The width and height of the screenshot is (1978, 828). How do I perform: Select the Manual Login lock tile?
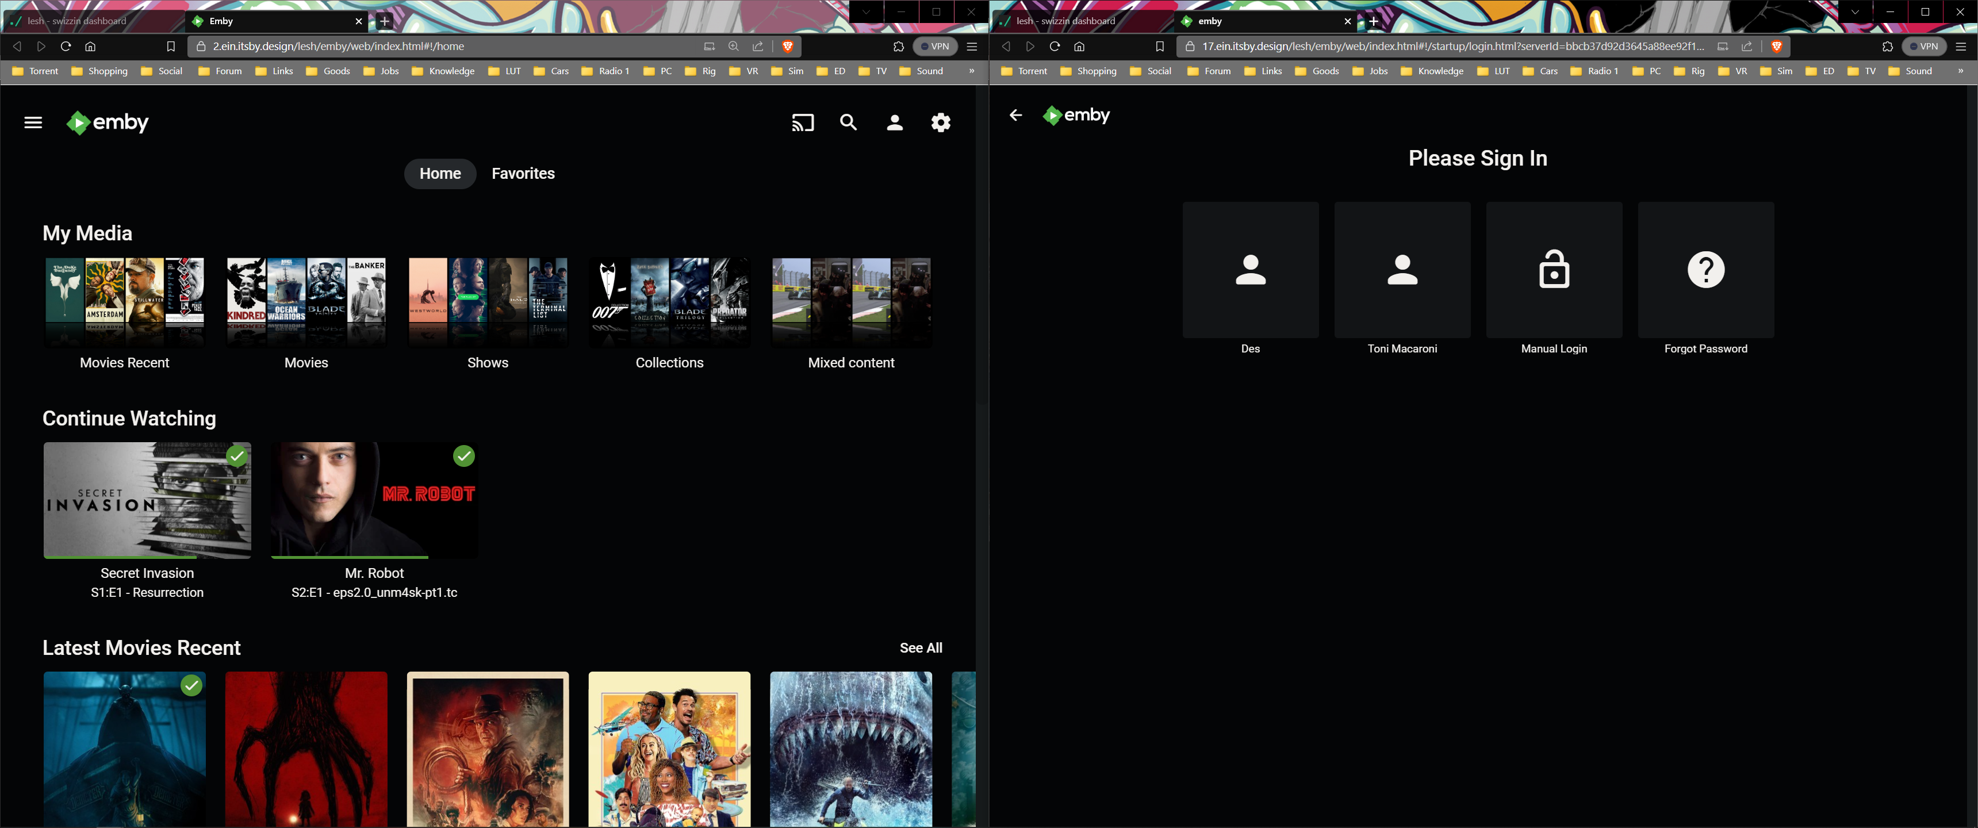(1554, 270)
